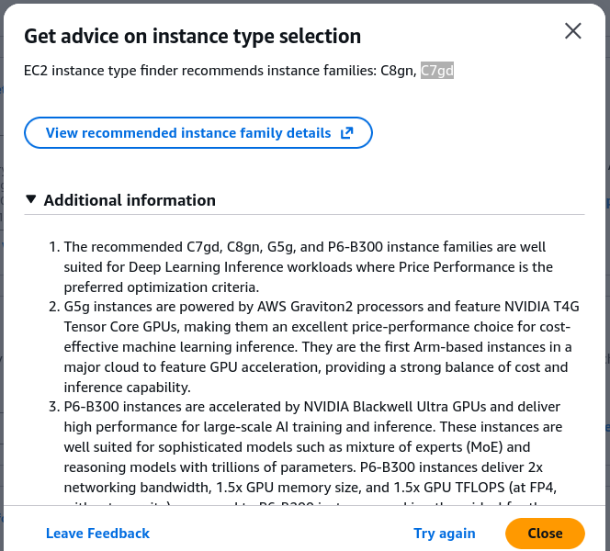The height and width of the screenshot is (551, 610).
Task: Click 'NVIDIA T4G' text in item 2
Action: (x=542, y=307)
